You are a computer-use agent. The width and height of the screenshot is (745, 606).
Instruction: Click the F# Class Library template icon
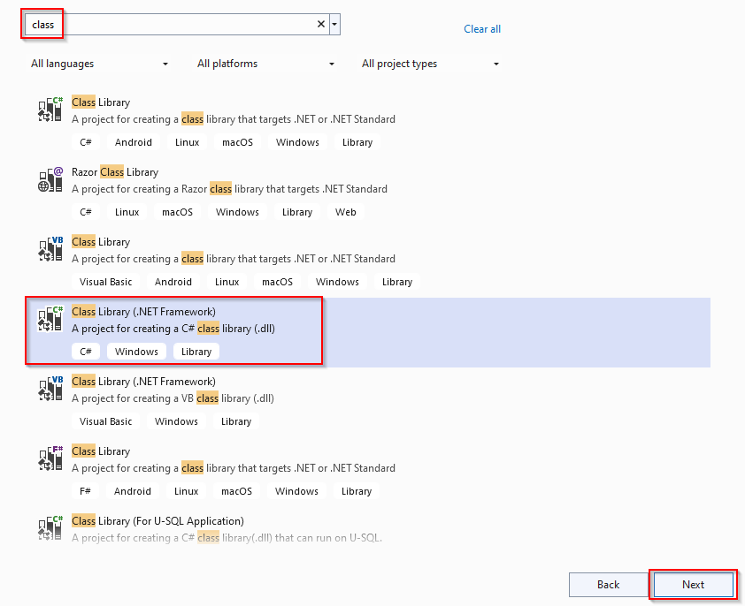[50, 458]
